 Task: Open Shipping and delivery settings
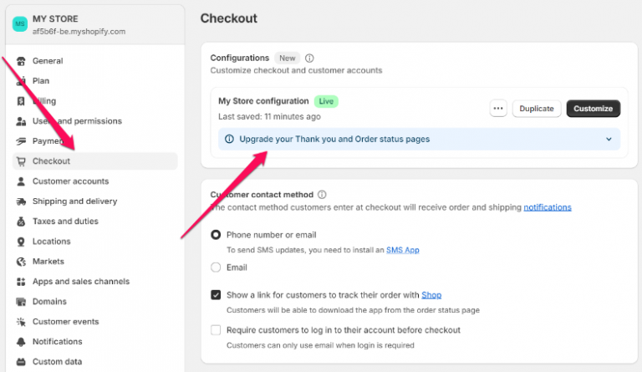95,201
